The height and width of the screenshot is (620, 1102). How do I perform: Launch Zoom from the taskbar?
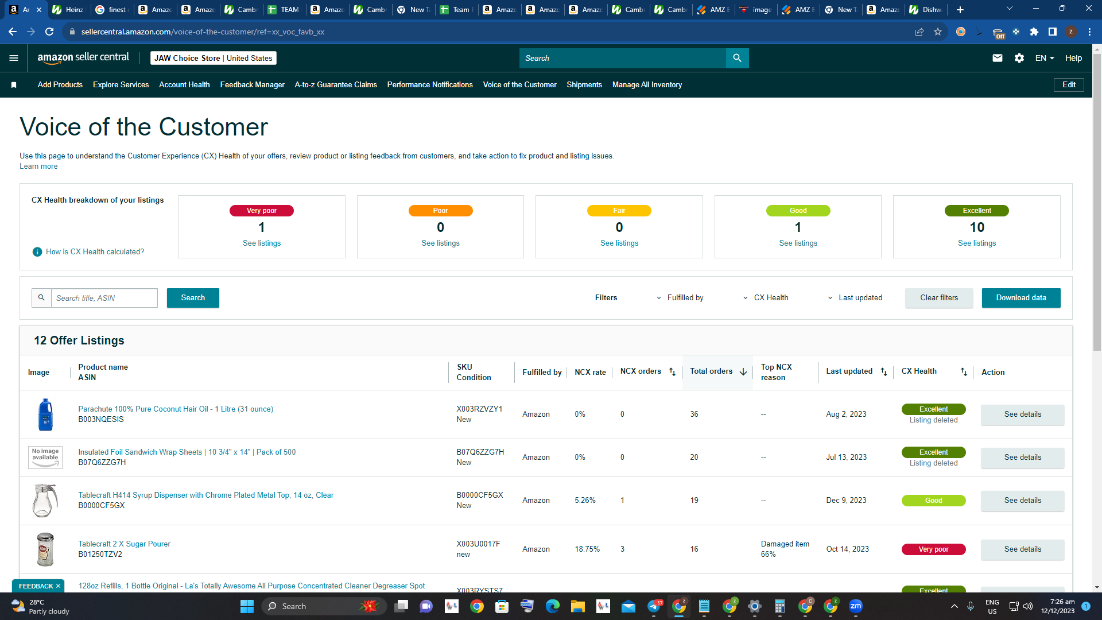pos(856,606)
